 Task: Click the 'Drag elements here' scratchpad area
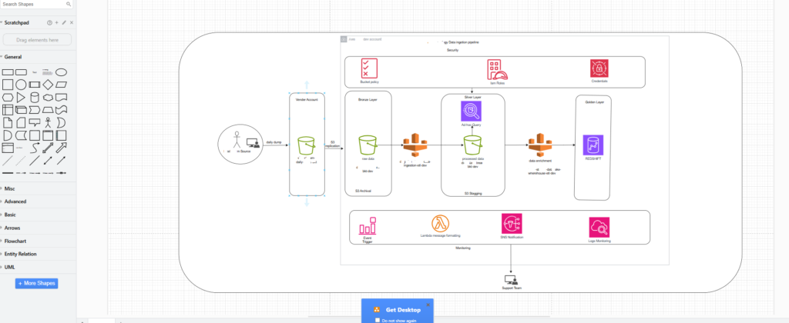(x=37, y=40)
